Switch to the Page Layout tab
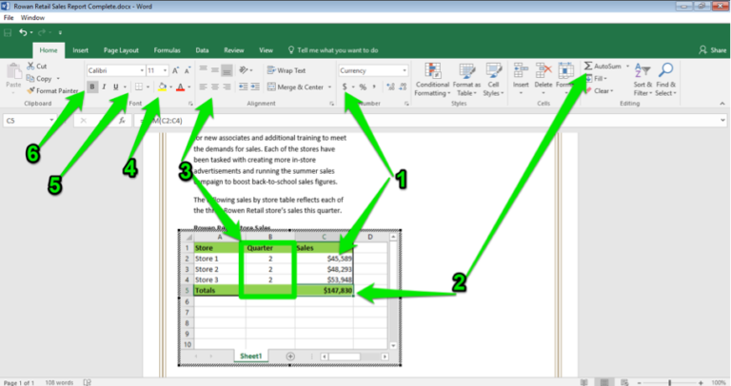Image resolution: width=731 pixels, height=386 pixels. point(121,49)
